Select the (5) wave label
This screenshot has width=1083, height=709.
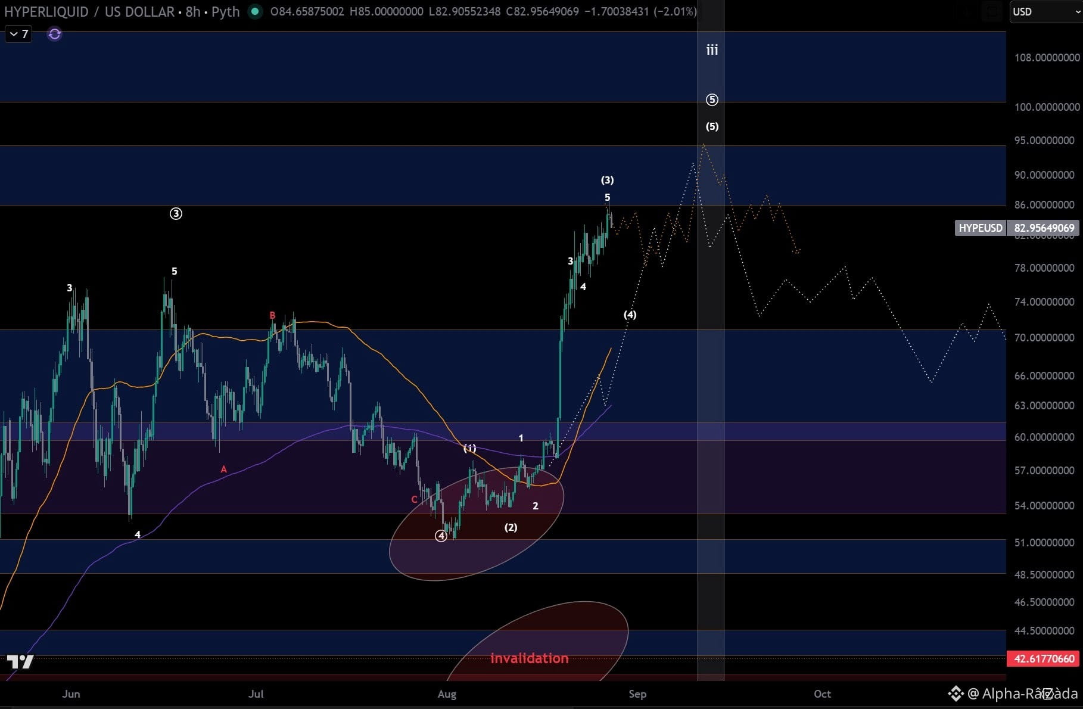[712, 126]
